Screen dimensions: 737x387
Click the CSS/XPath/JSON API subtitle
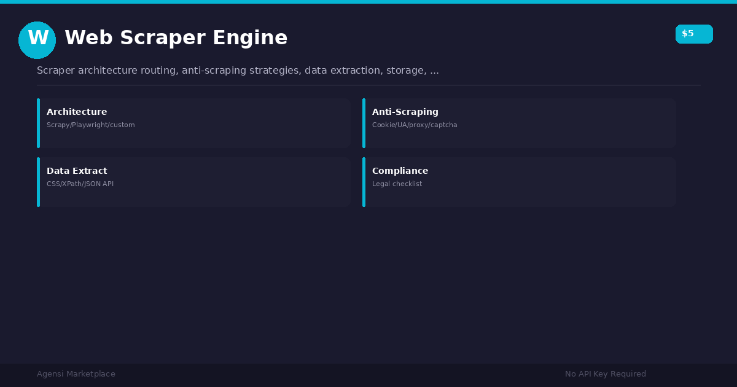point(80,184)
